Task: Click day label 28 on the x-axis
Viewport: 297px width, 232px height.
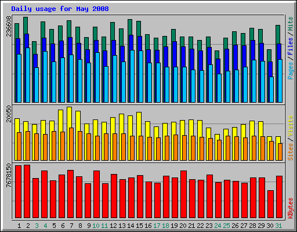Action: (x=252, y=226)
